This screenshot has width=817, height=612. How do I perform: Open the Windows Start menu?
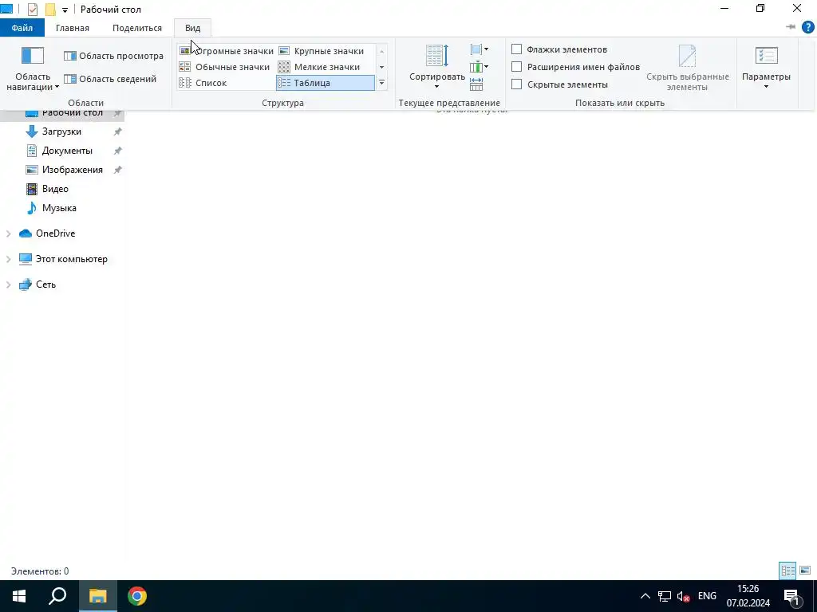[19, 596]
